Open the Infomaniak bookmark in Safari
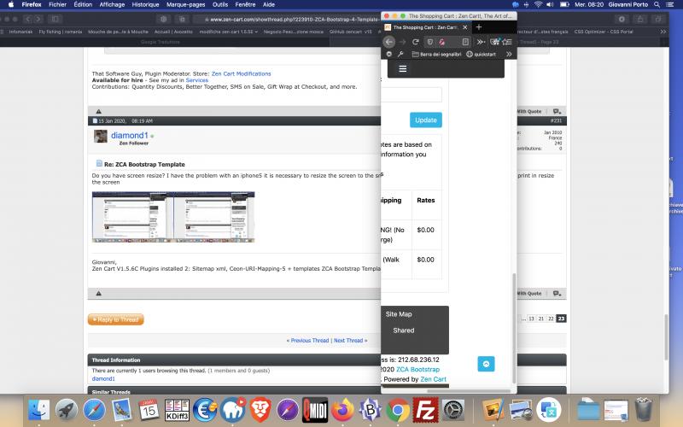 point(20,32)
